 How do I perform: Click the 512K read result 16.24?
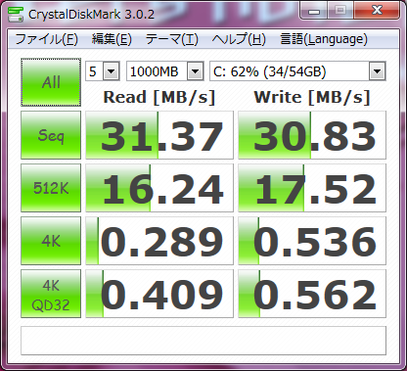tap(159, 188)
